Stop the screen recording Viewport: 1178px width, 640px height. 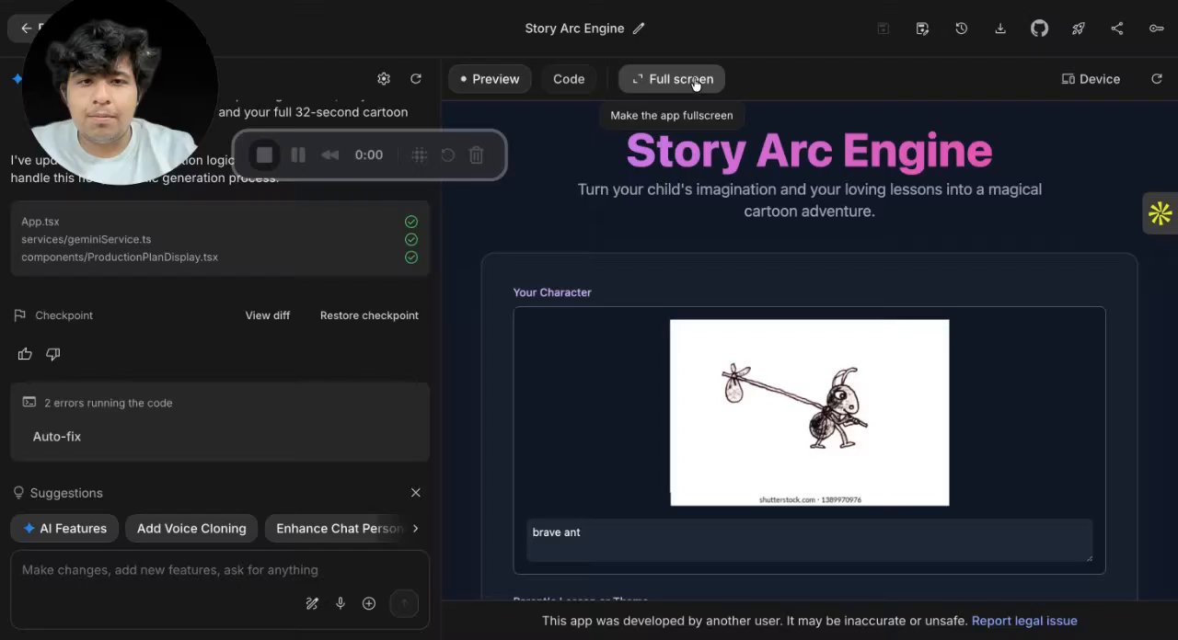click(x=264, y=155)
